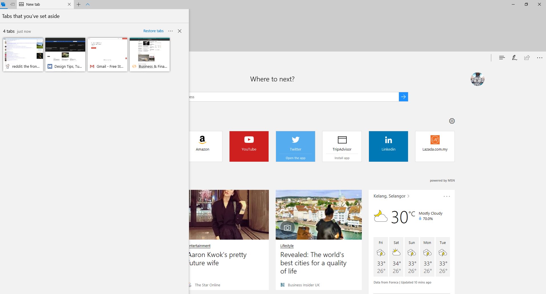Image resolution: width=546 pixels, height=294 pixels.
Task: Remove the set-aside tabs group
Action: [180, 31]
